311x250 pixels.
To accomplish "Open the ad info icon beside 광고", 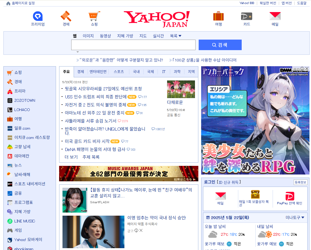I will click(136, 231).
